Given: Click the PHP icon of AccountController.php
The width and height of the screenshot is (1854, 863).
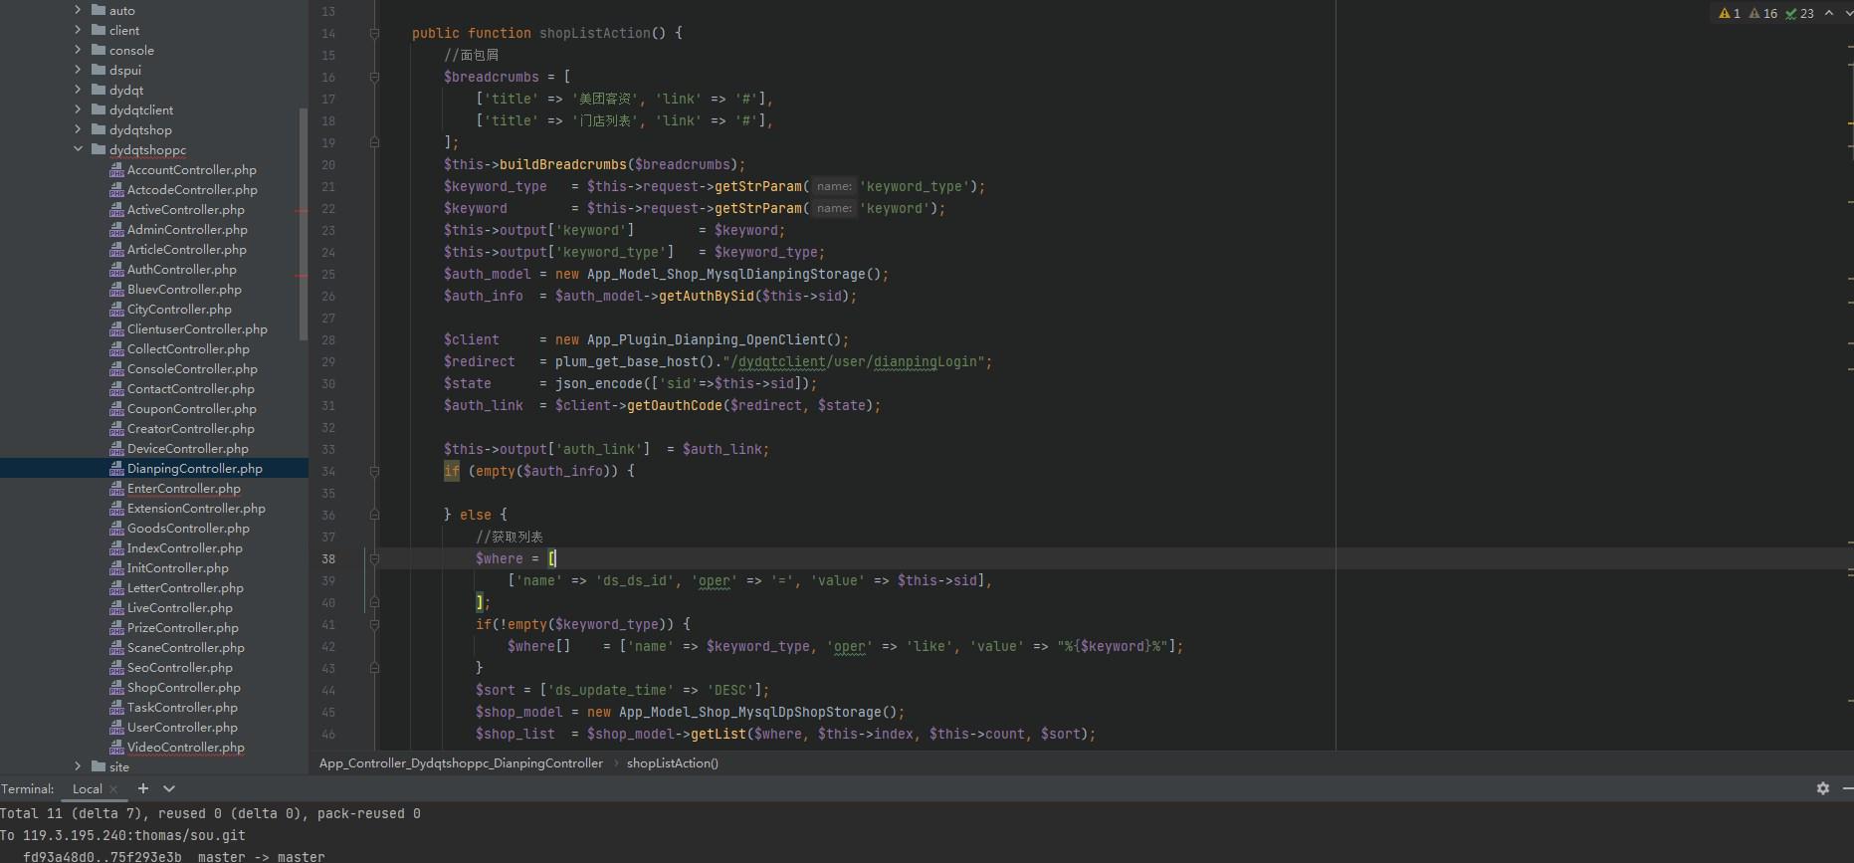Looking at the screenshot, I should click(116, 170).
